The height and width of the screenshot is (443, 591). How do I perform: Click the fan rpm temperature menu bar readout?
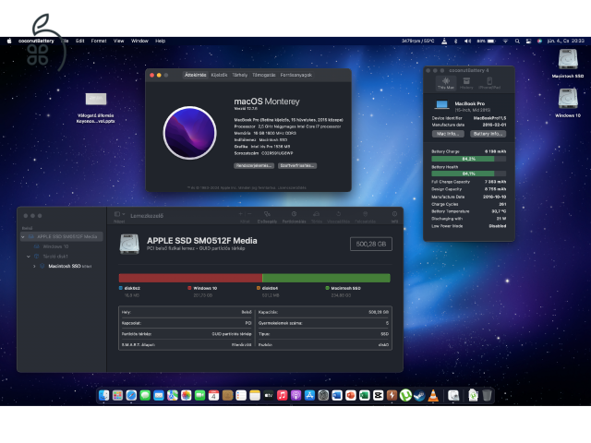click(418, 41)
